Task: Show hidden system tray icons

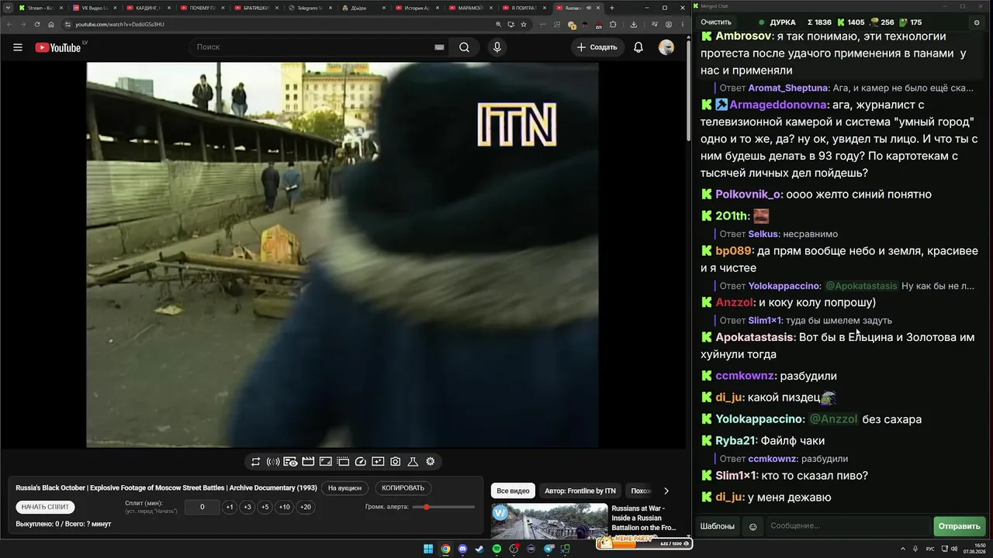Action: (x=903, y=549)
